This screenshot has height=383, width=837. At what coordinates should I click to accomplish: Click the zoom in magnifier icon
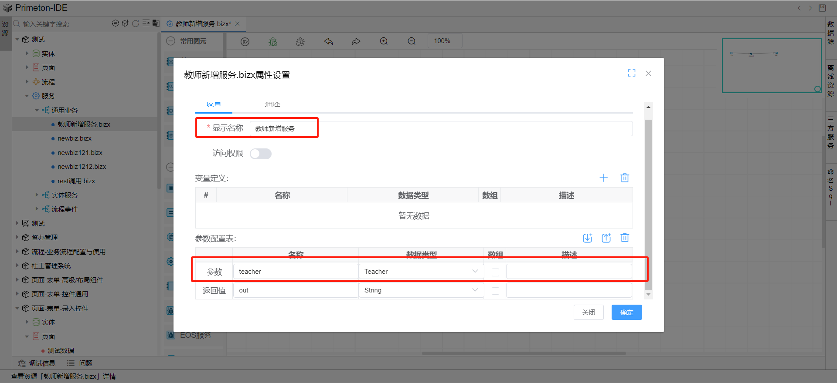(x=384, y=41)
